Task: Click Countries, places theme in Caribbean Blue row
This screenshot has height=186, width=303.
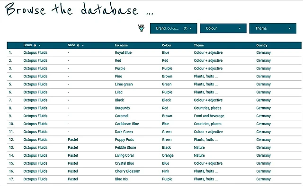Action: coord(207,124)
